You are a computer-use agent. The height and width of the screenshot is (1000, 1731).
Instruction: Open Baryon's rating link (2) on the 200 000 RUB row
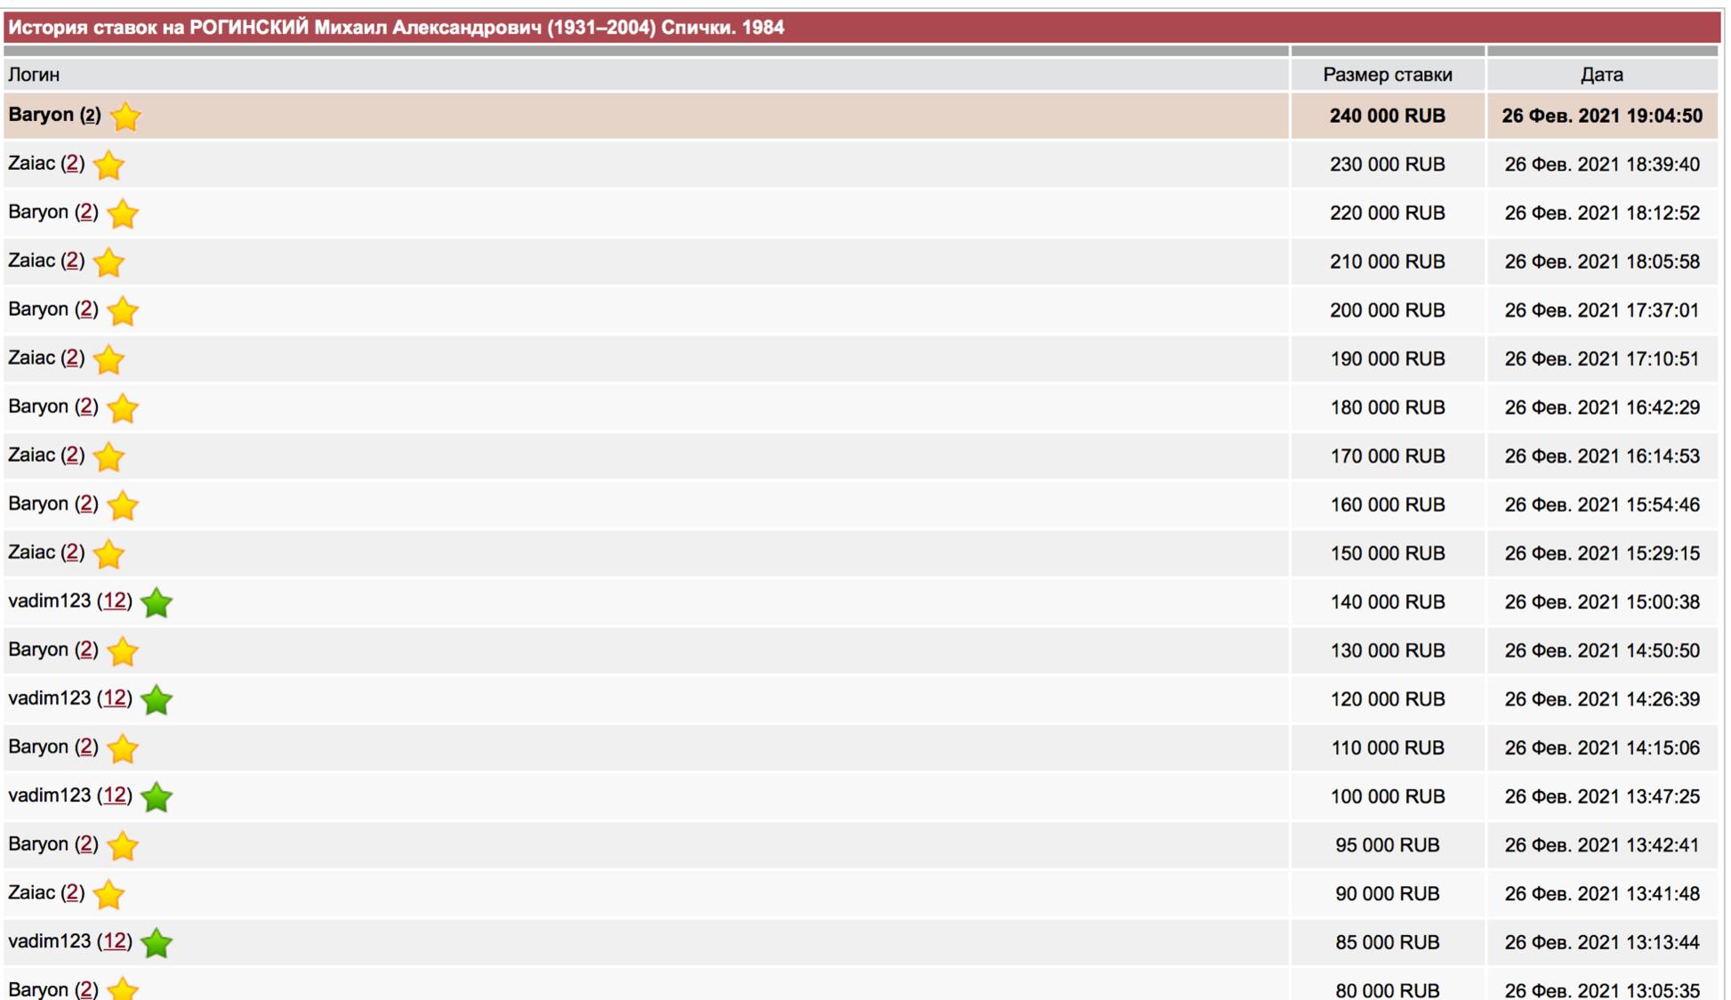(86, 310)
